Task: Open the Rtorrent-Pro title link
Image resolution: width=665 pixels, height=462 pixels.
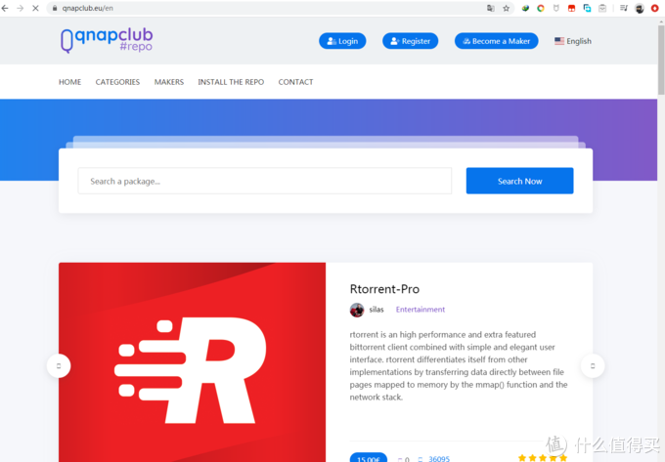Action: (384, 289)
